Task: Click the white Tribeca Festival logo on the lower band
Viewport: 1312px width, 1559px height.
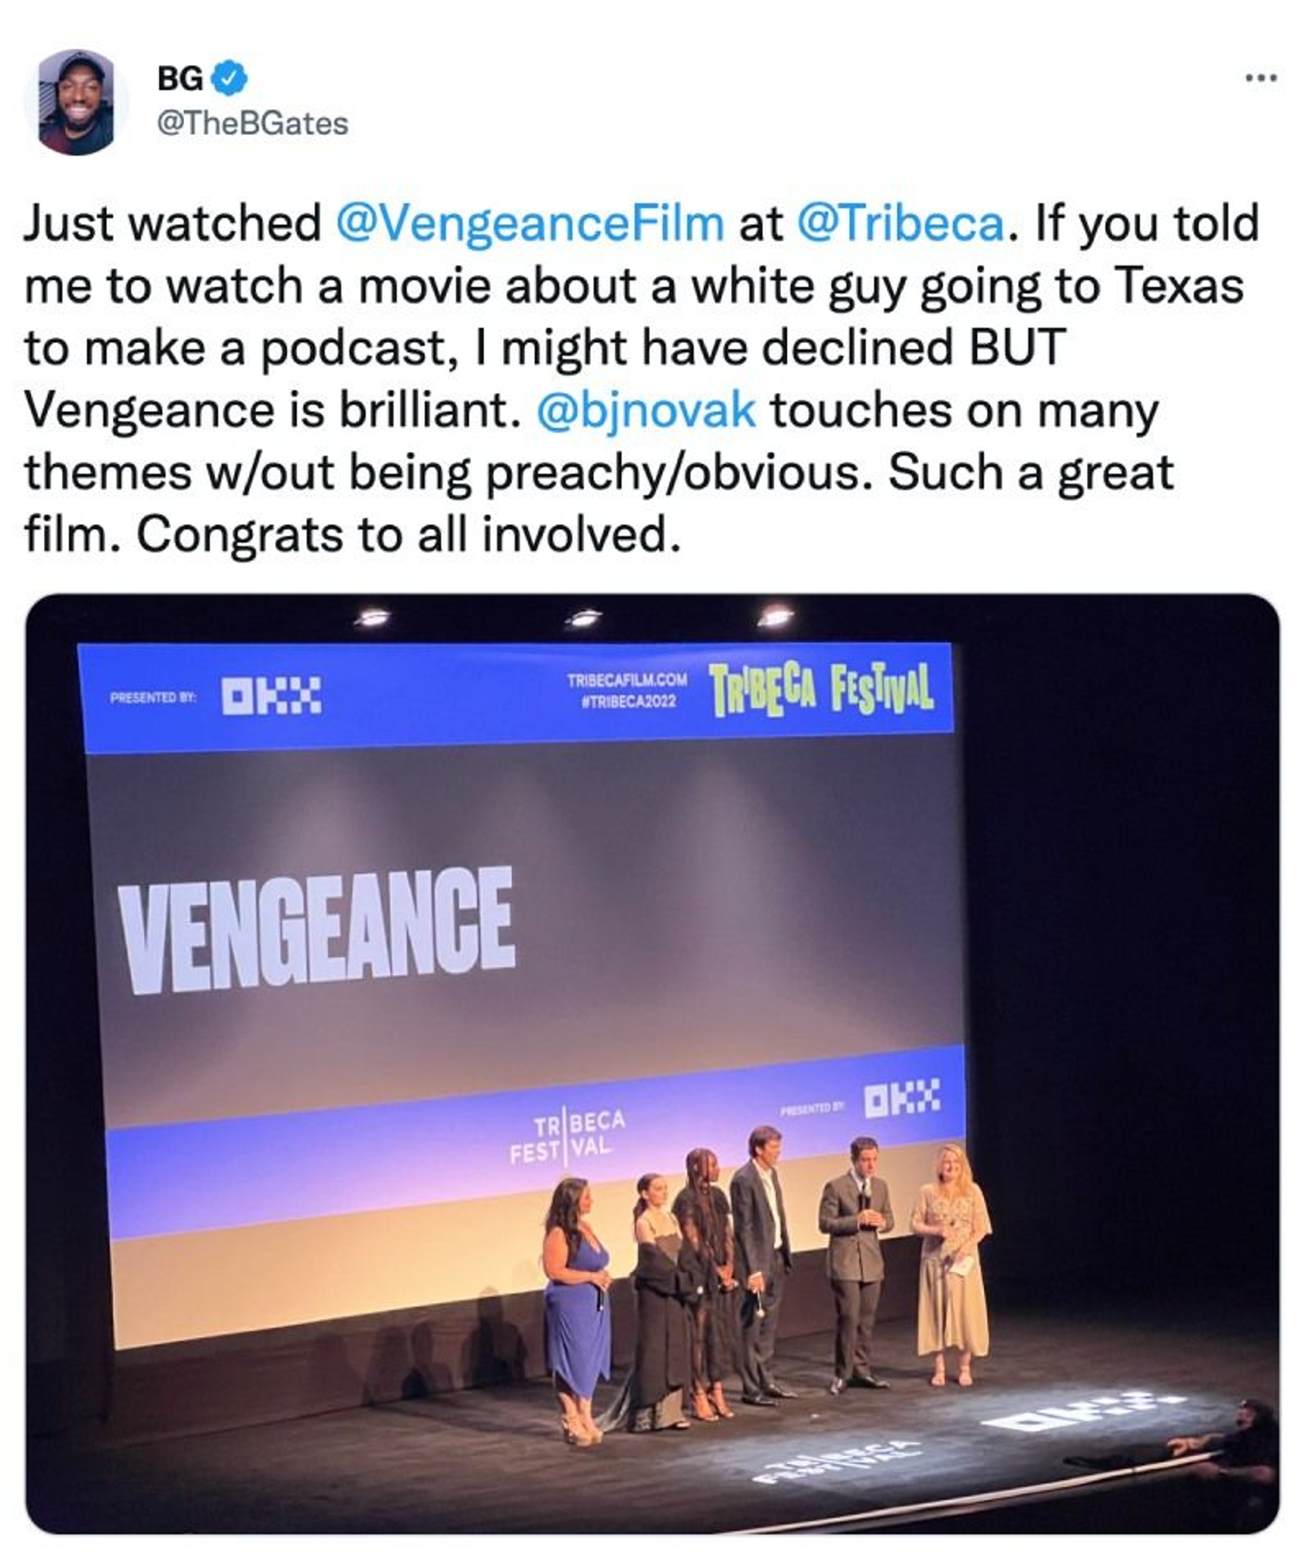Action: click(x=568, y=1137)
